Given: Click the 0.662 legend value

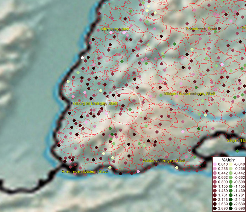Looking at the screenshot, I should tap(223, 178).
